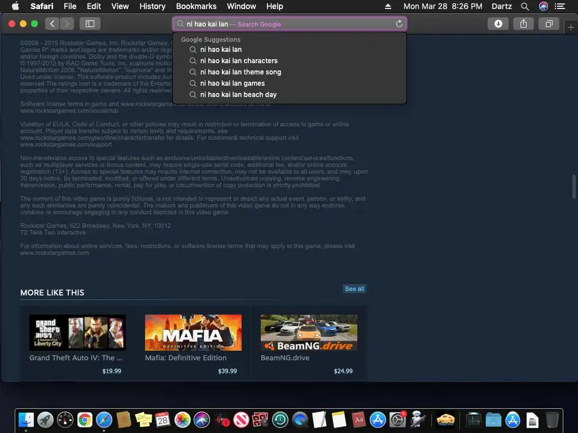The height and width of the screenshot is (433, 578).
Task: Pick the first "ni hao kai lan" suggestion
Action: coord(290,50)
